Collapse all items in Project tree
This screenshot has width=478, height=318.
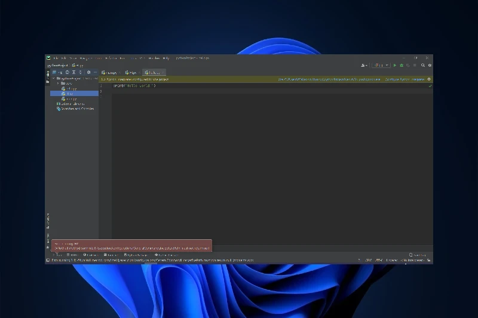tap(81, 72)
